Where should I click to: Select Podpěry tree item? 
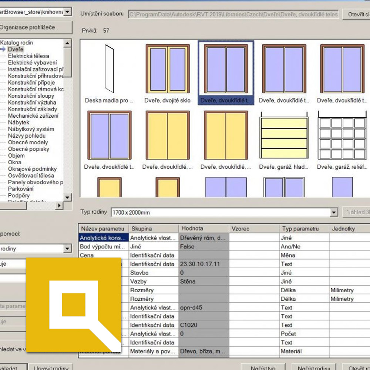pos(19,195)
